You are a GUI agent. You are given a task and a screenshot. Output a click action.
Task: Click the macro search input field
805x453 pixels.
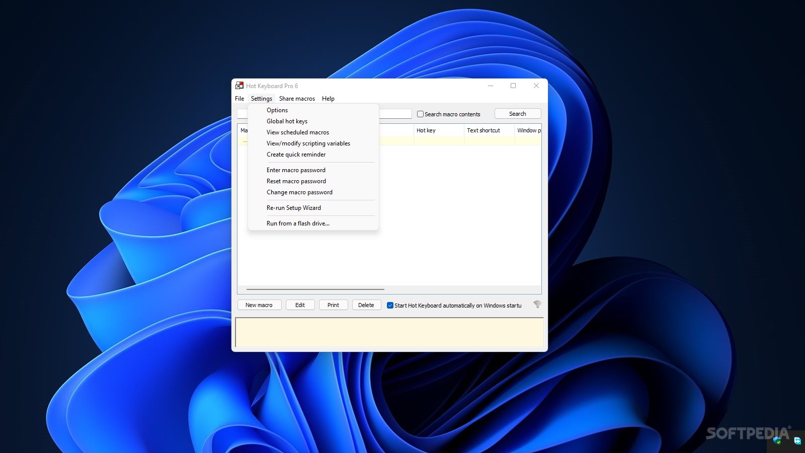tap(395, 114)
